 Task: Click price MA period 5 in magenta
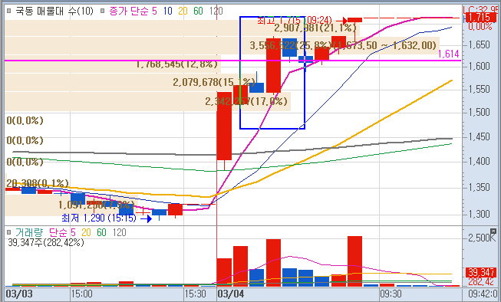(155, 11)
